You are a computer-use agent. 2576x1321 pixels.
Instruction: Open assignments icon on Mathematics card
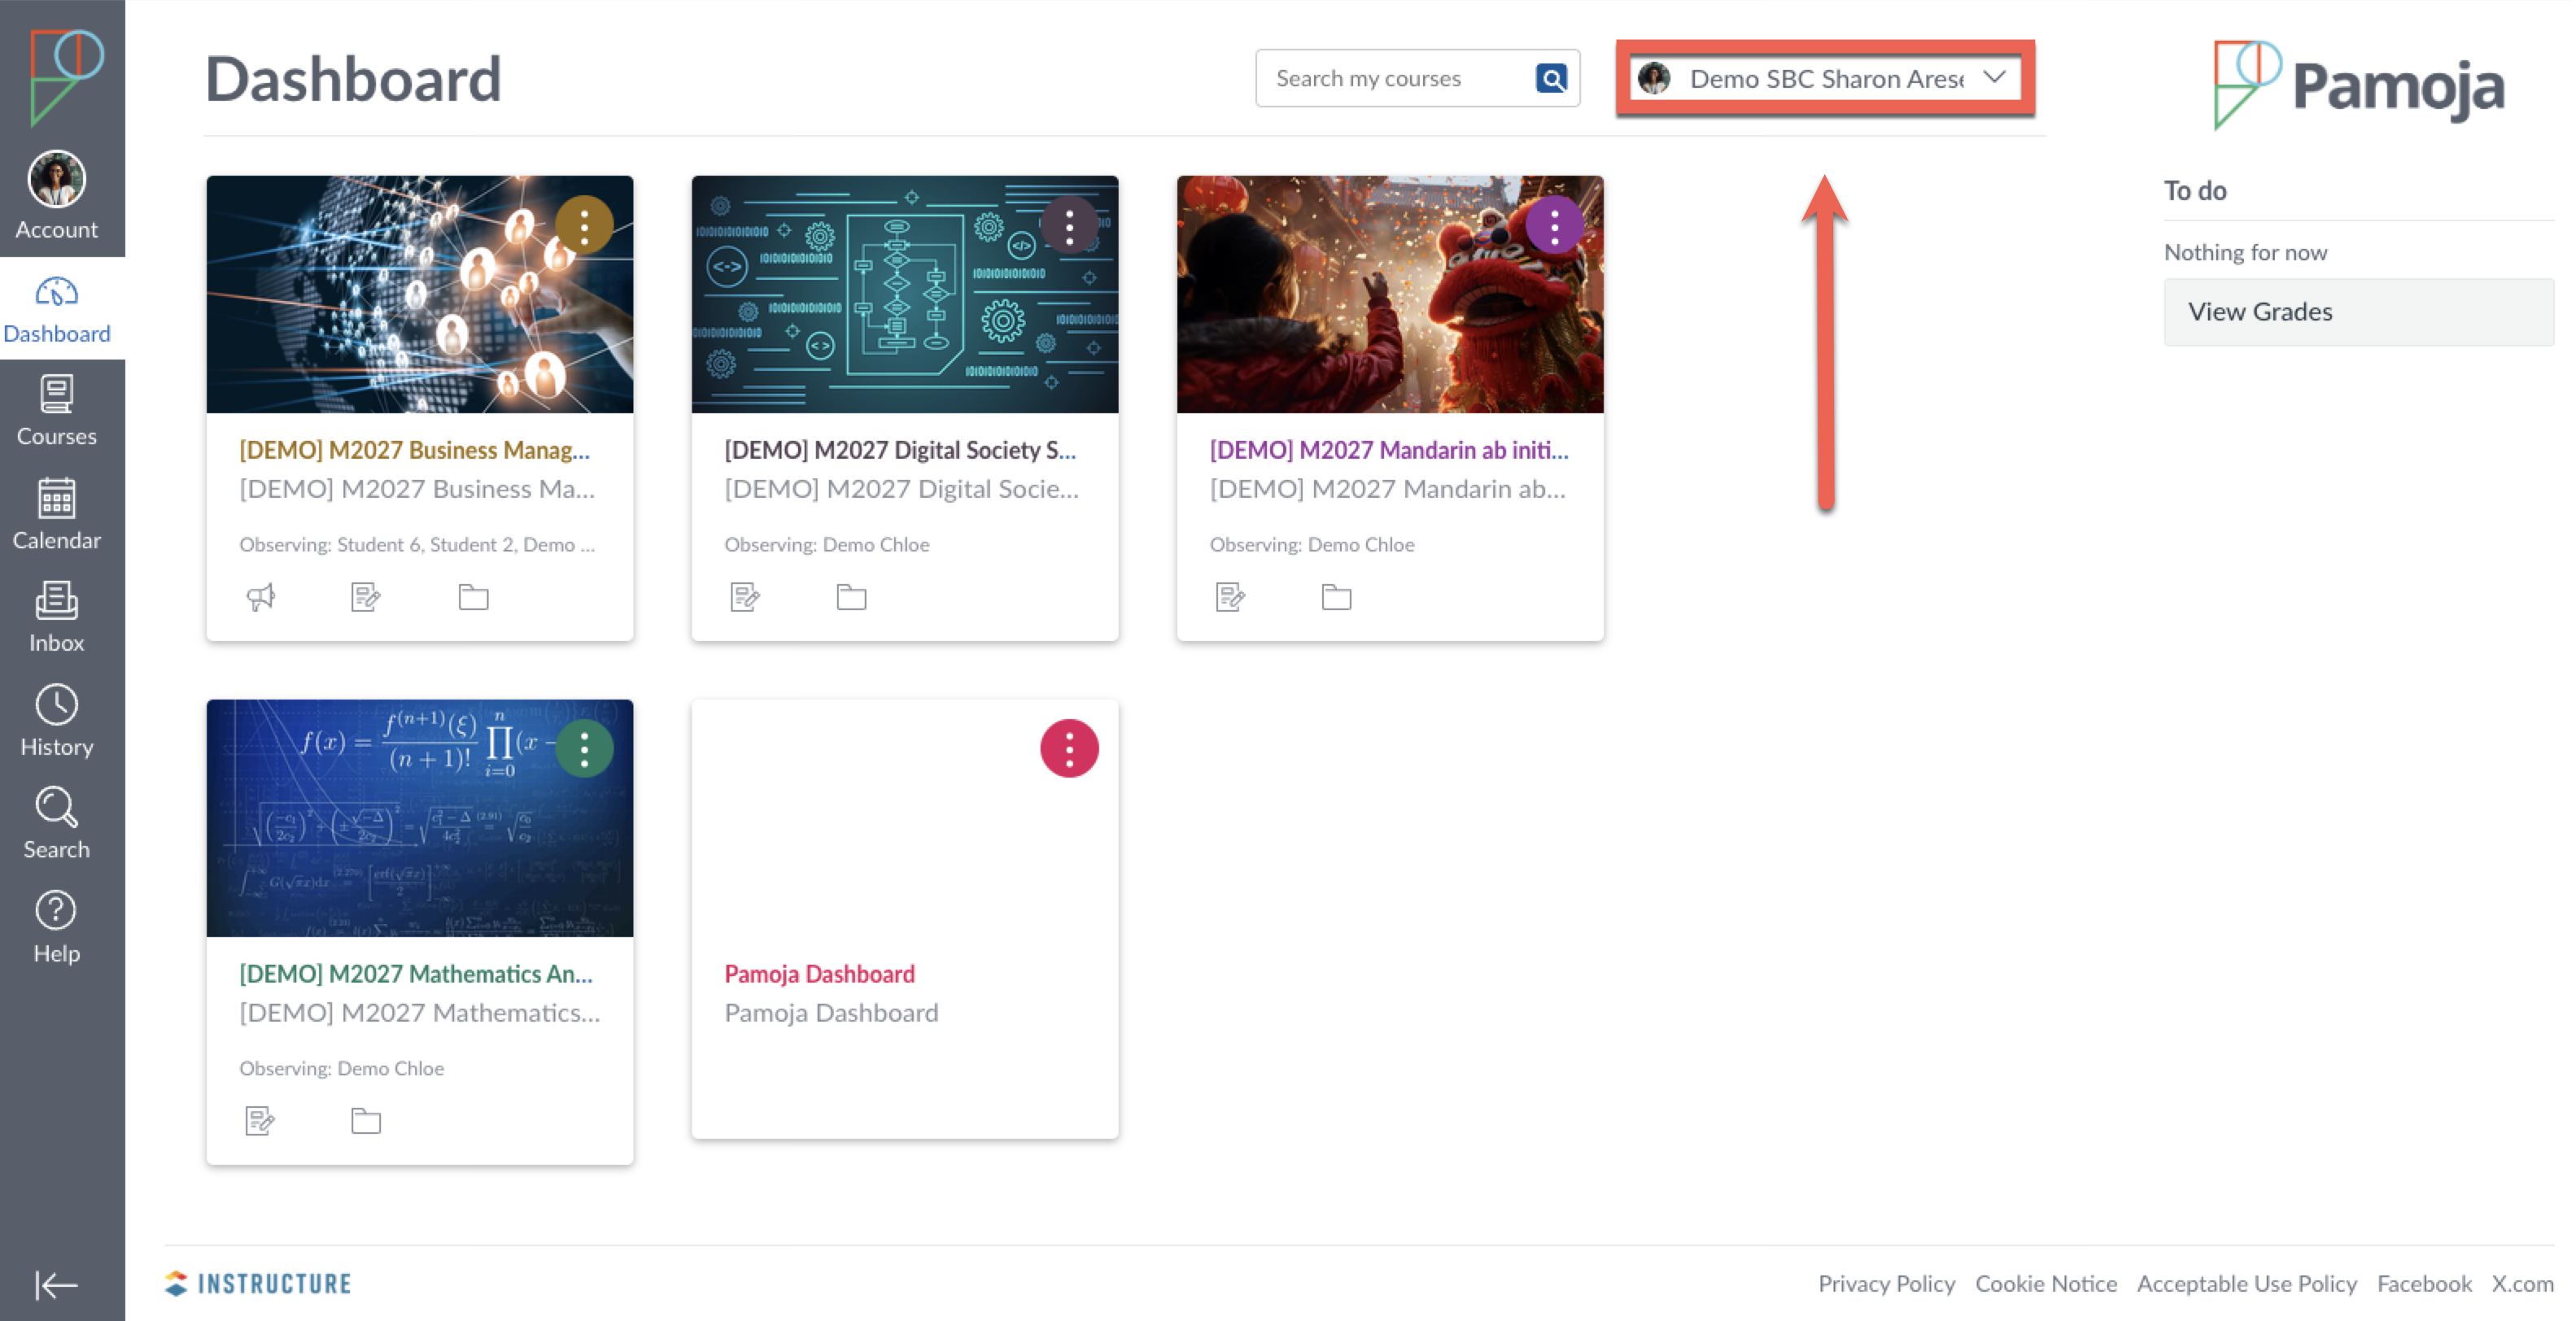pyautogui.click(x=260, y=1121)
